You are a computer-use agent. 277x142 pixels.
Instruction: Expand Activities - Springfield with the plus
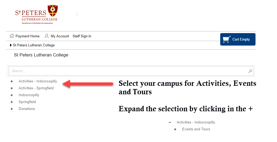pos(12,88)
